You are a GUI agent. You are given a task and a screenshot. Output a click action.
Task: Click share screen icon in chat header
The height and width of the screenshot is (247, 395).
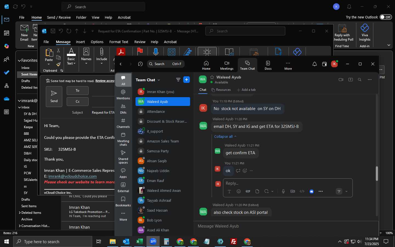(351, 80)
